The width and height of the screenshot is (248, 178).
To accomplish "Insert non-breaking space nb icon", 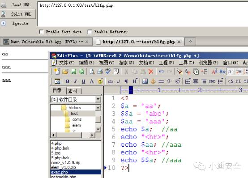I will coord(110,81).
